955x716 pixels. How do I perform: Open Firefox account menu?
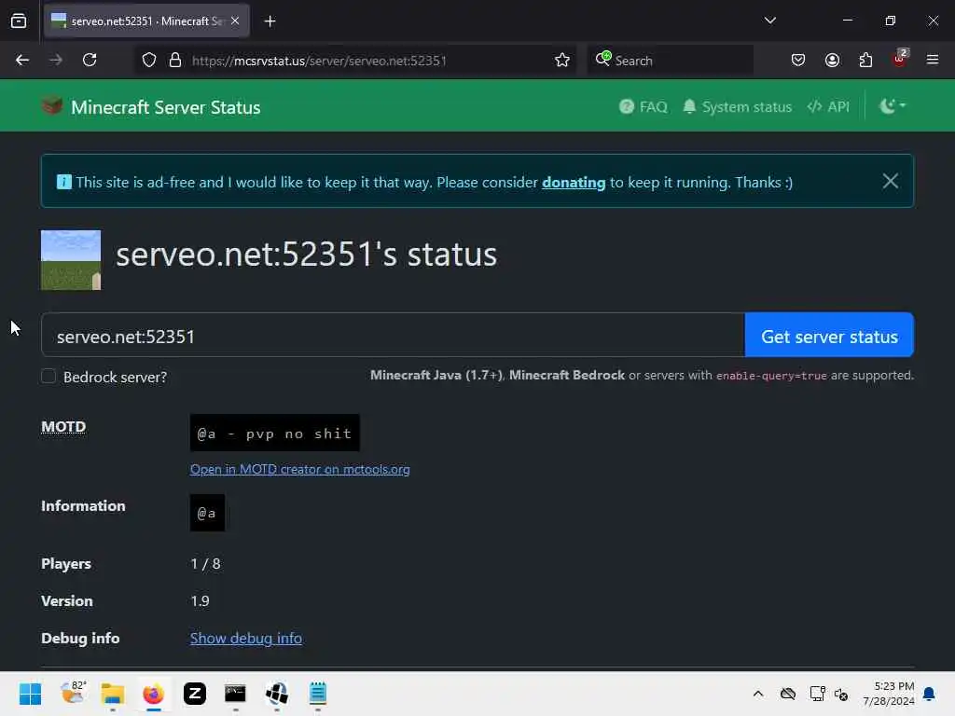pyautogui.click(x=832, y=61)
